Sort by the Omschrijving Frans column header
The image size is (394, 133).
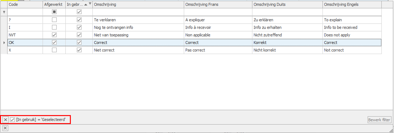point(218,4)
